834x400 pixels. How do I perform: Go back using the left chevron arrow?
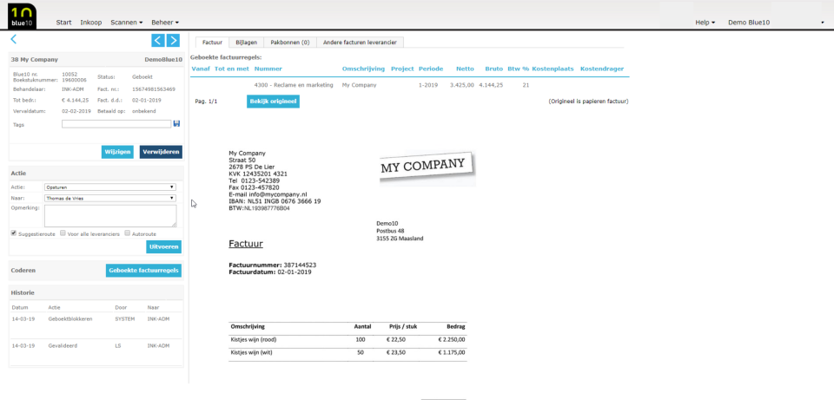click(x=14, y=39)
